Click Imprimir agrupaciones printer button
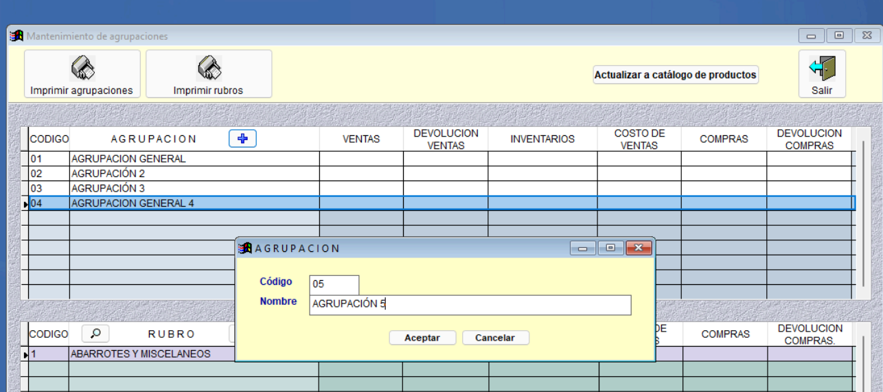 pos(82,73)
